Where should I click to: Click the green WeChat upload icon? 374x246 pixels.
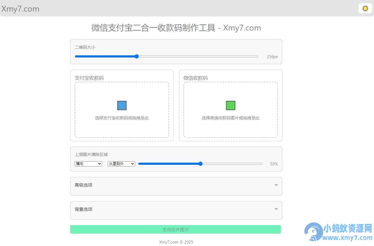tap(231, 105)
